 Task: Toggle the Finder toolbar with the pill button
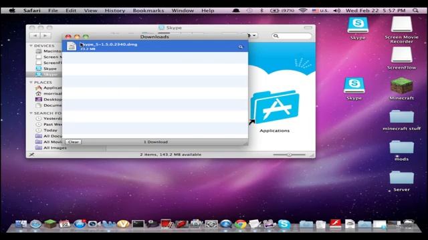tap(308, 27)
